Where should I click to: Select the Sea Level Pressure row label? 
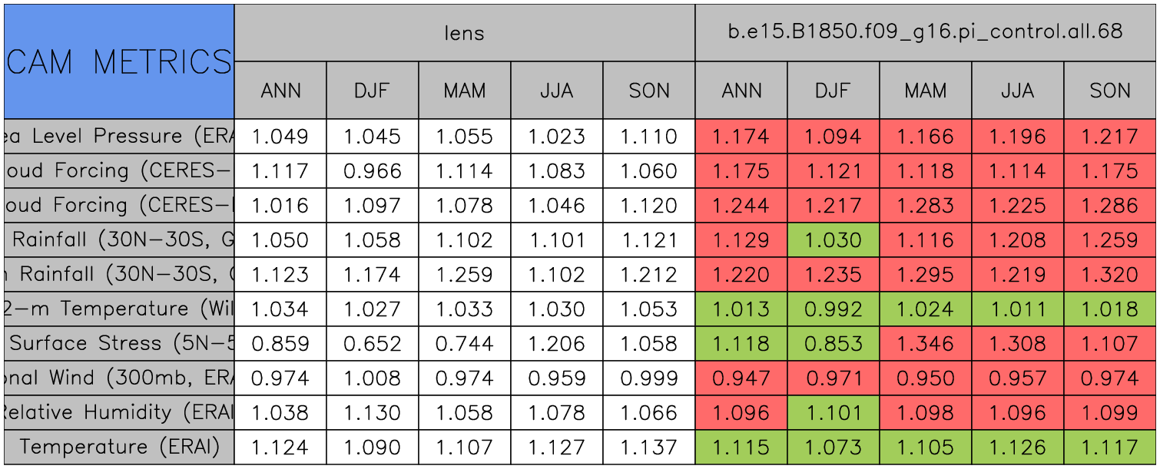click(x=118, y=137)
